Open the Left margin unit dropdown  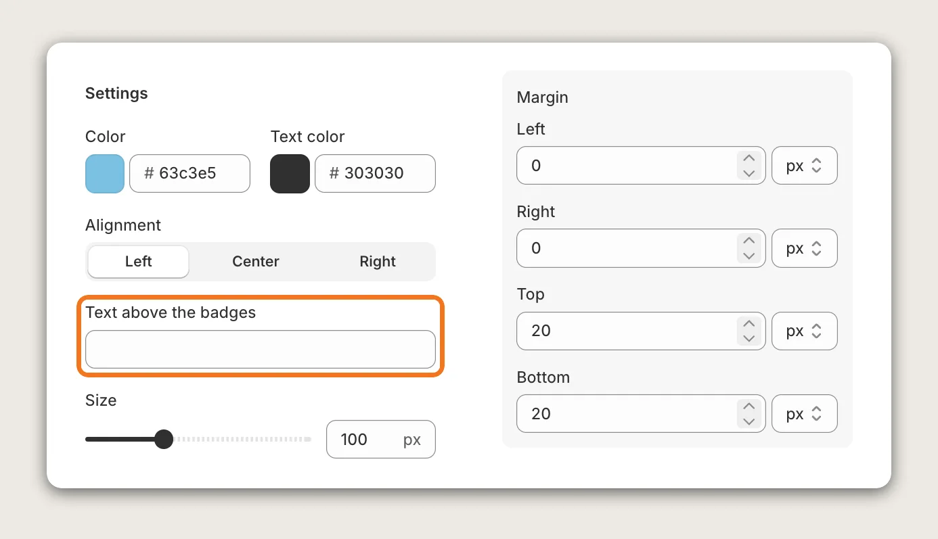pos(805,166)
